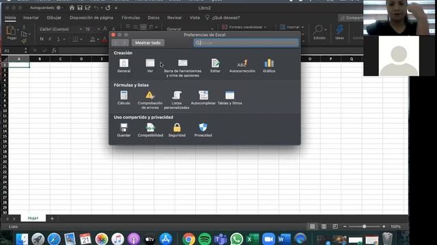The height and width of the screenshot is (245, 437).
Task: Open WhatsApp from the Dock
Action: pyautogui.click(x=237, y=239)
